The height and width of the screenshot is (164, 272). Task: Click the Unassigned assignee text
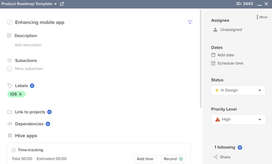click(x=231, y=30)
